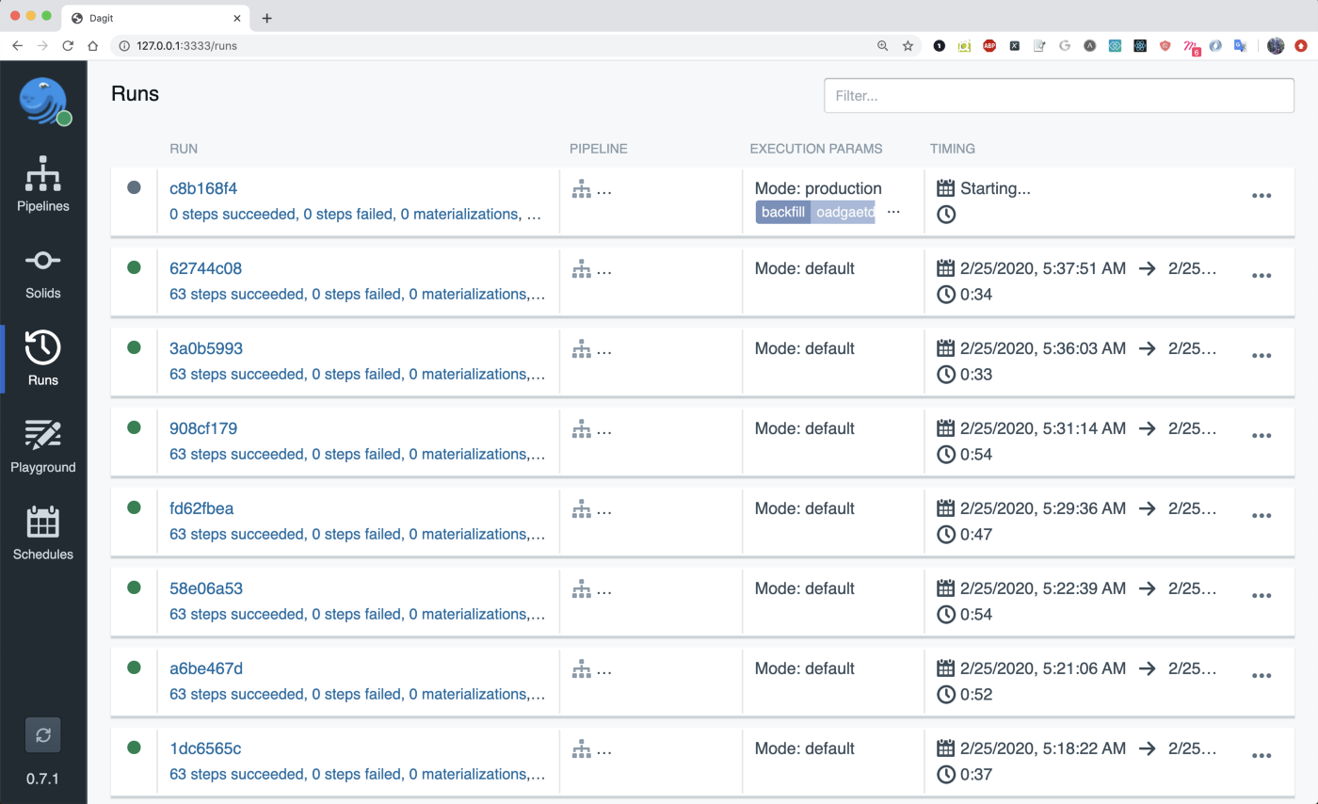Open actions menu for run a6be467d
1318x804 pixels.
click(x=1262, y=676)
